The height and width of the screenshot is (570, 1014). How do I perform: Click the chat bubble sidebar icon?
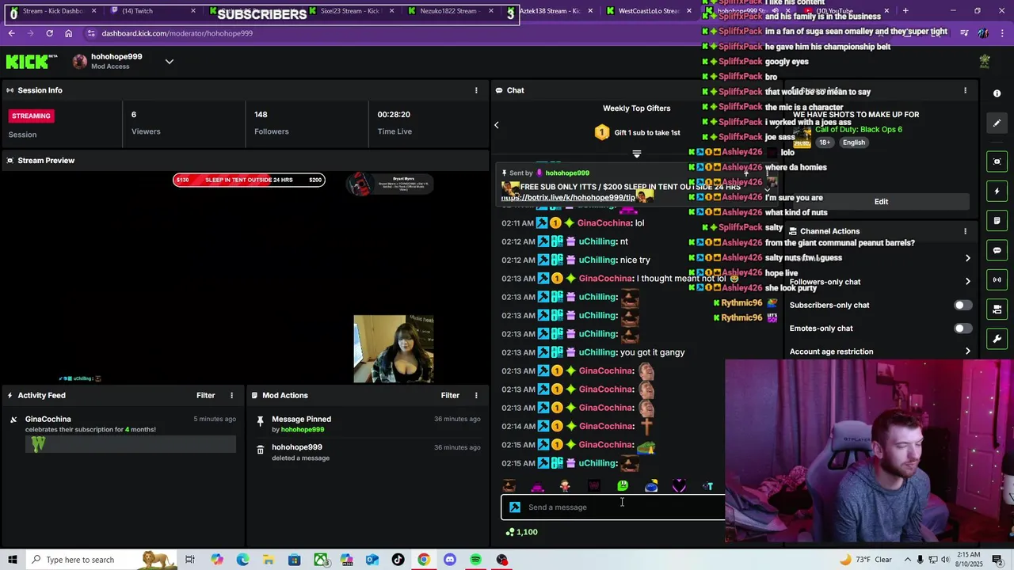pos(997,250)
